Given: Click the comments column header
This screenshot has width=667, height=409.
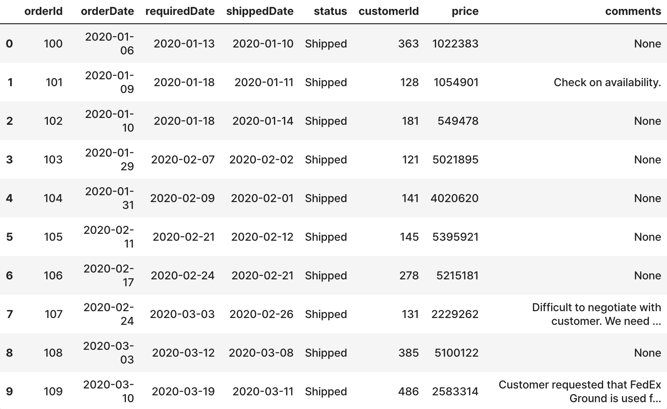Looking at the screenshot, I should (633, 11).
